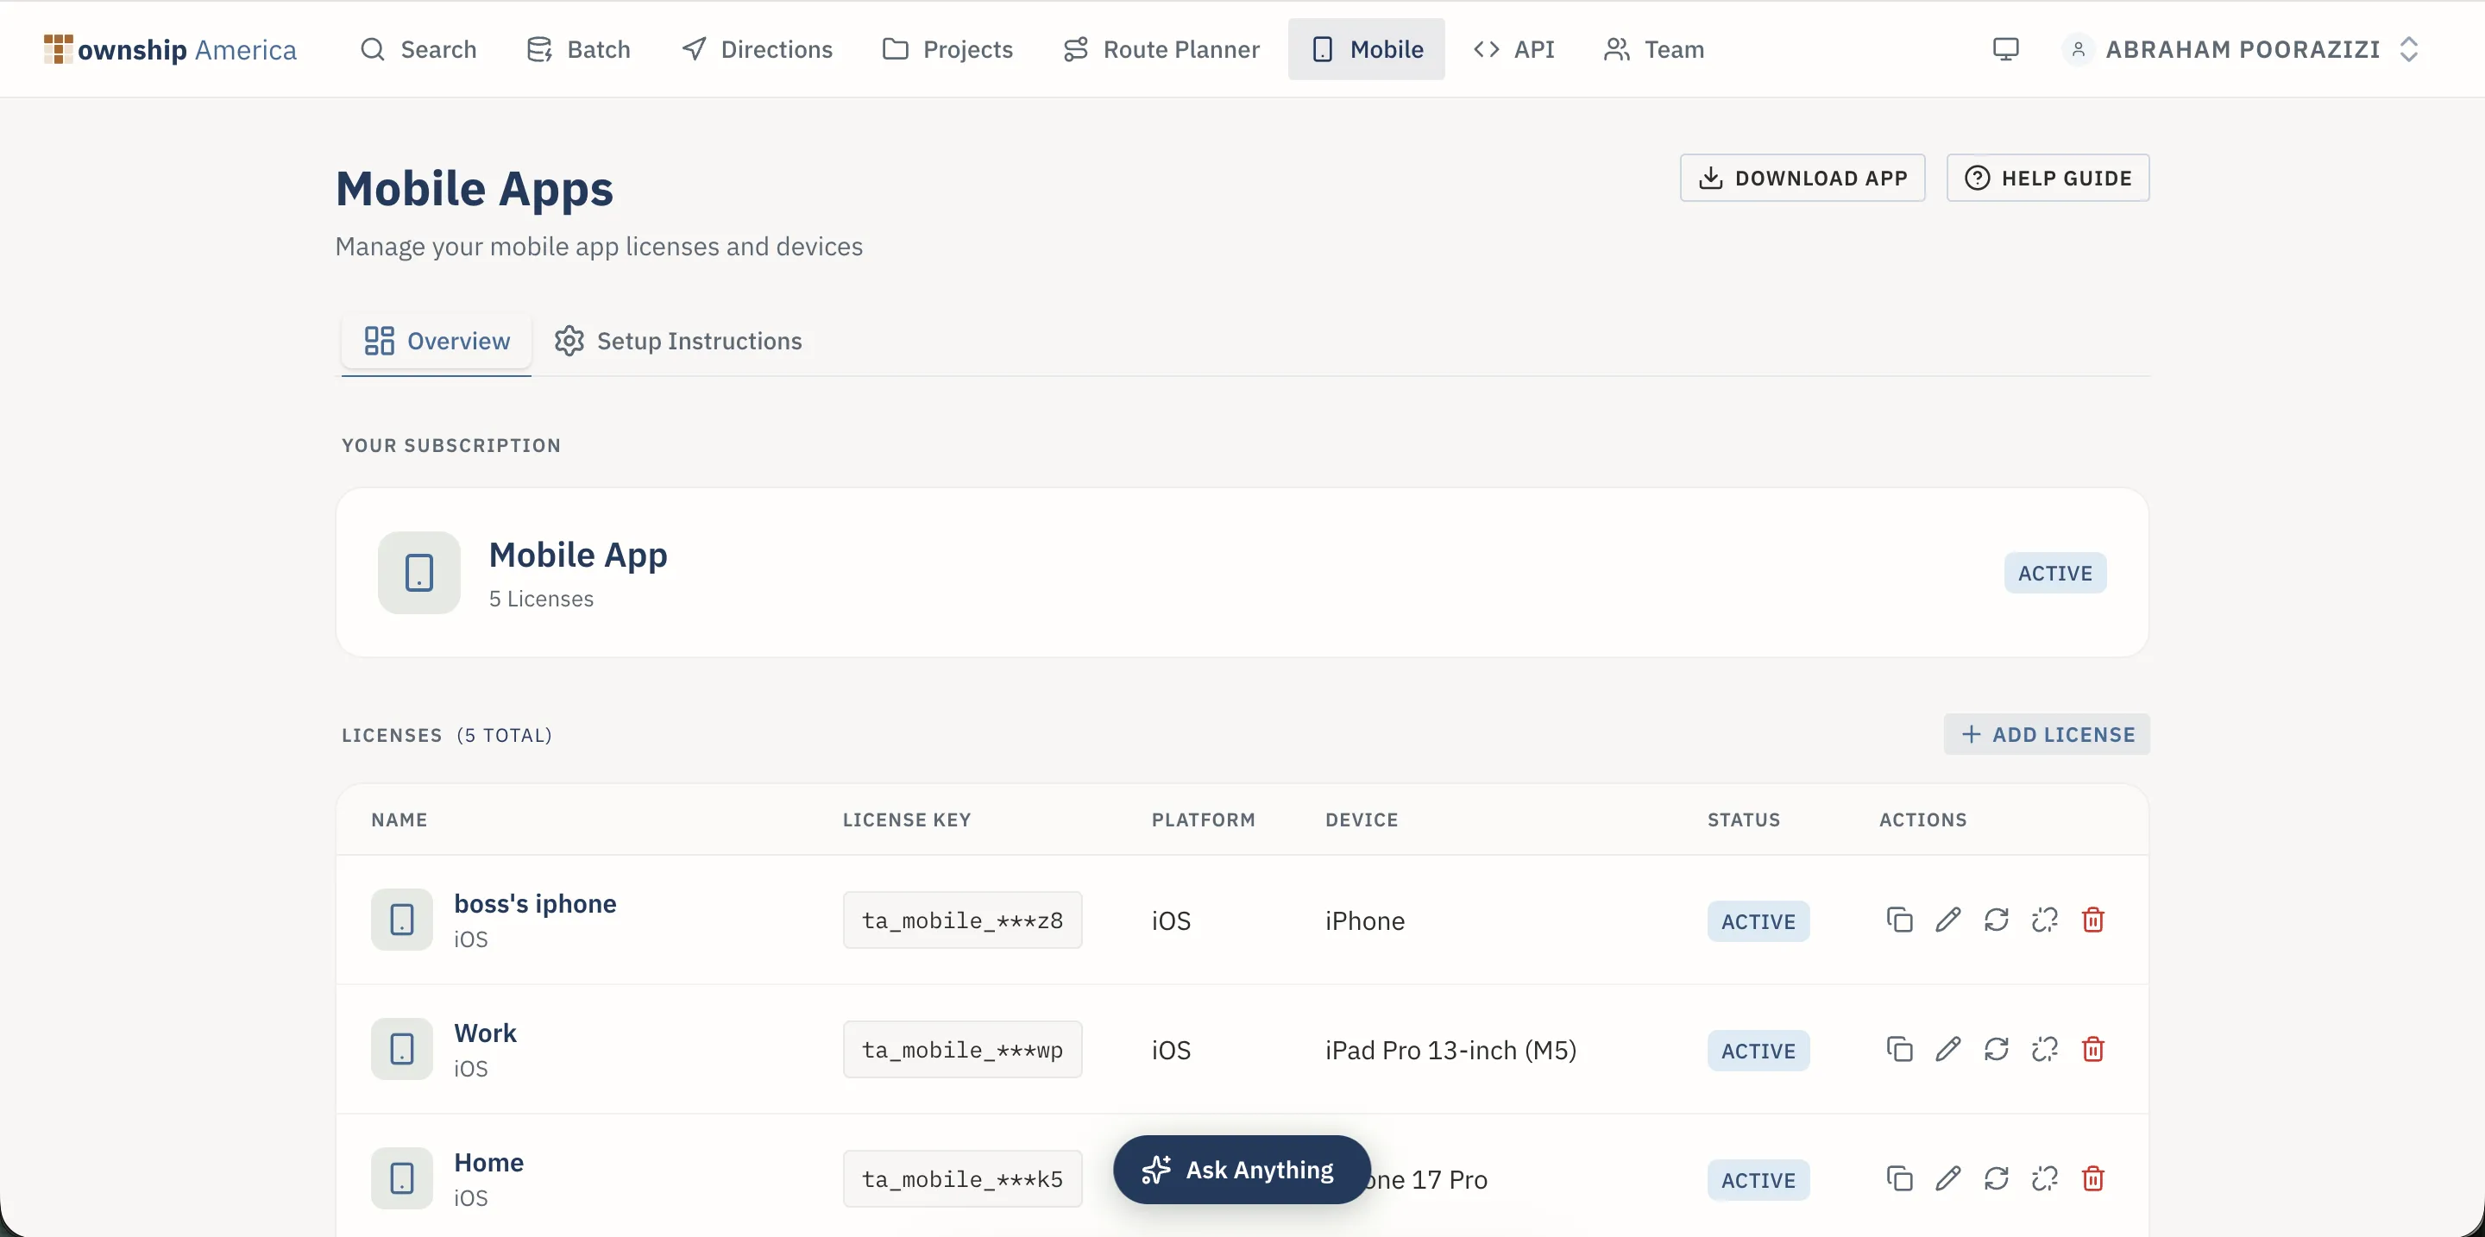Open the Route Planner section
This screenshot has width=2485, height=1237.
[x=1161, y=49]
